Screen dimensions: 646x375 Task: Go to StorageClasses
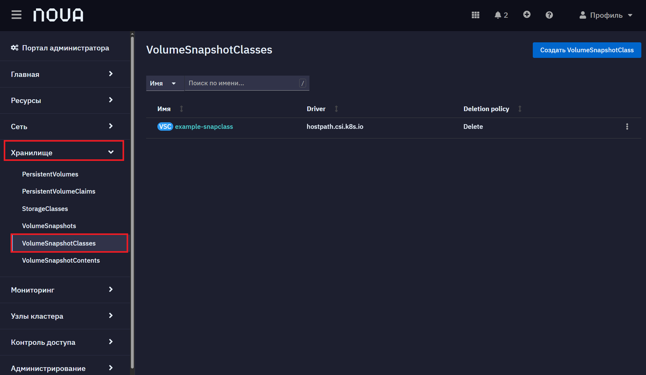coord(45,209)
